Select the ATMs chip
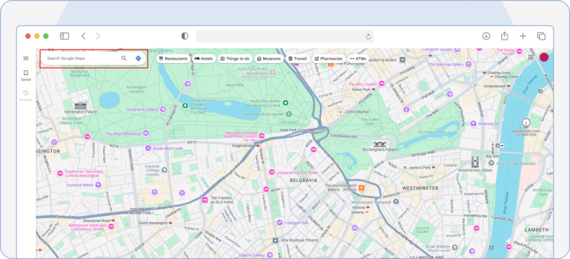 (x=358, y=58)
